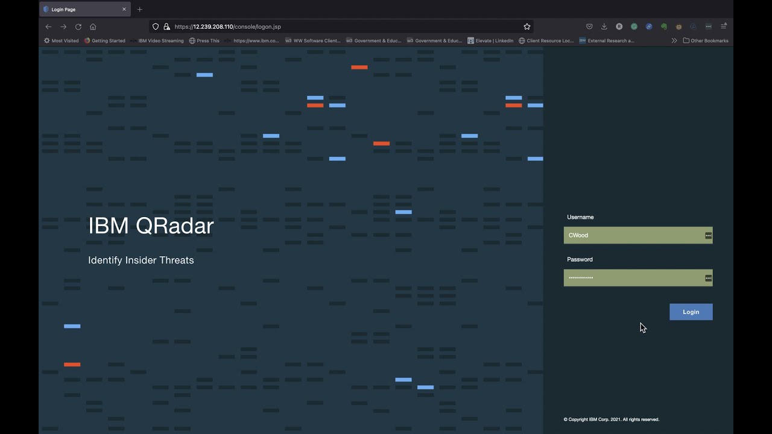Viewport: 772px width, 434px height.
Task: Open the Pocket save icon
Action: tap(589, 27)
